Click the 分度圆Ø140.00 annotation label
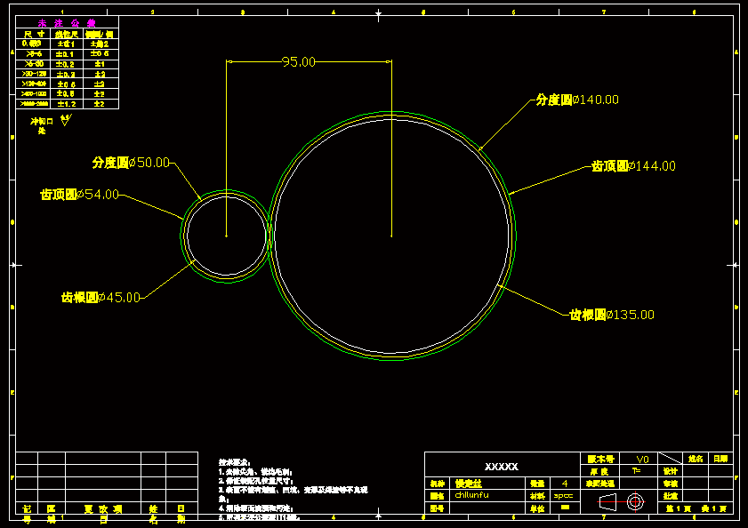 576,100
